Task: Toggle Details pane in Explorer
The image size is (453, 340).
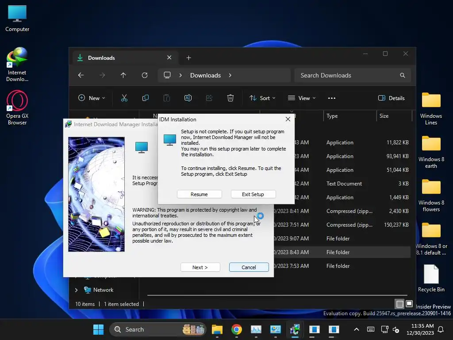Action: click(x=391, y=98)
